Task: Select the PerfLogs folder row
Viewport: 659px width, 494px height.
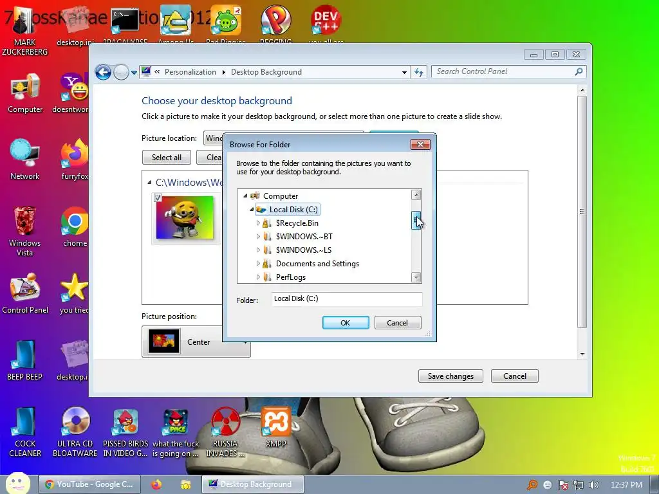Action: (290, 277)
